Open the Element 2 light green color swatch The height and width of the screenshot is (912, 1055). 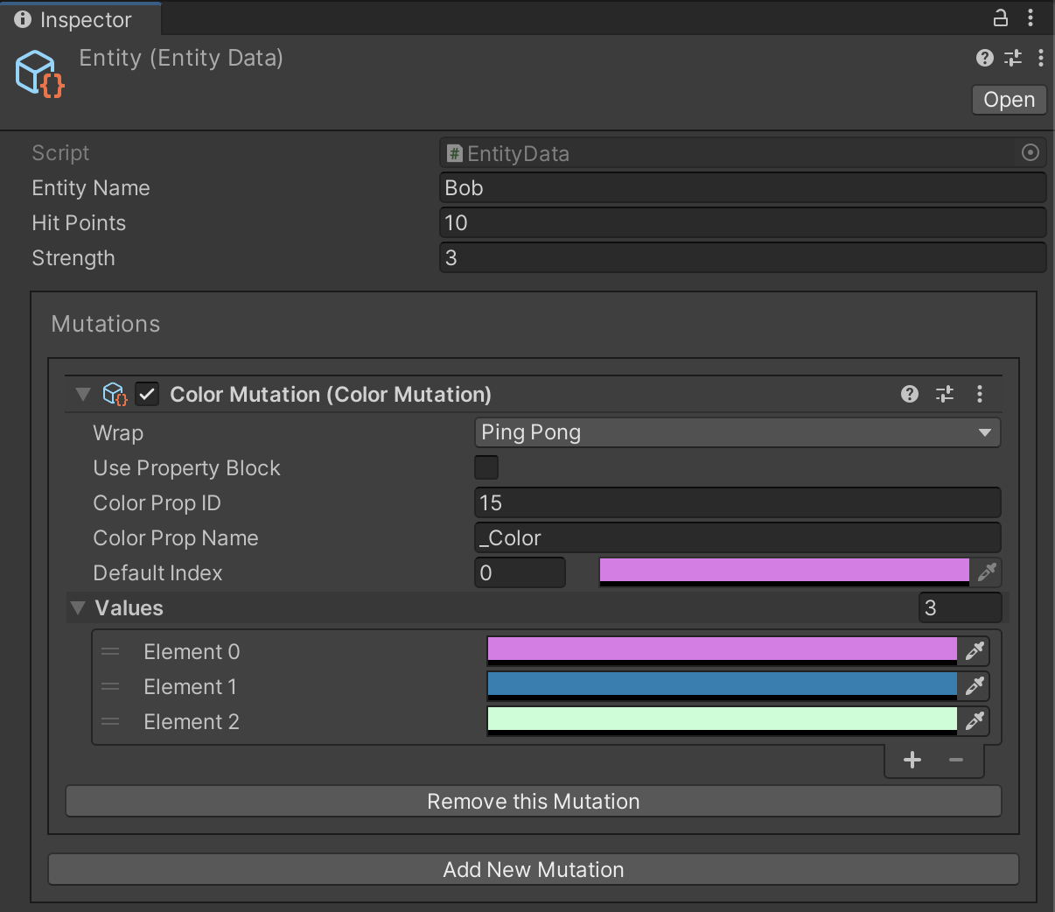723,720
